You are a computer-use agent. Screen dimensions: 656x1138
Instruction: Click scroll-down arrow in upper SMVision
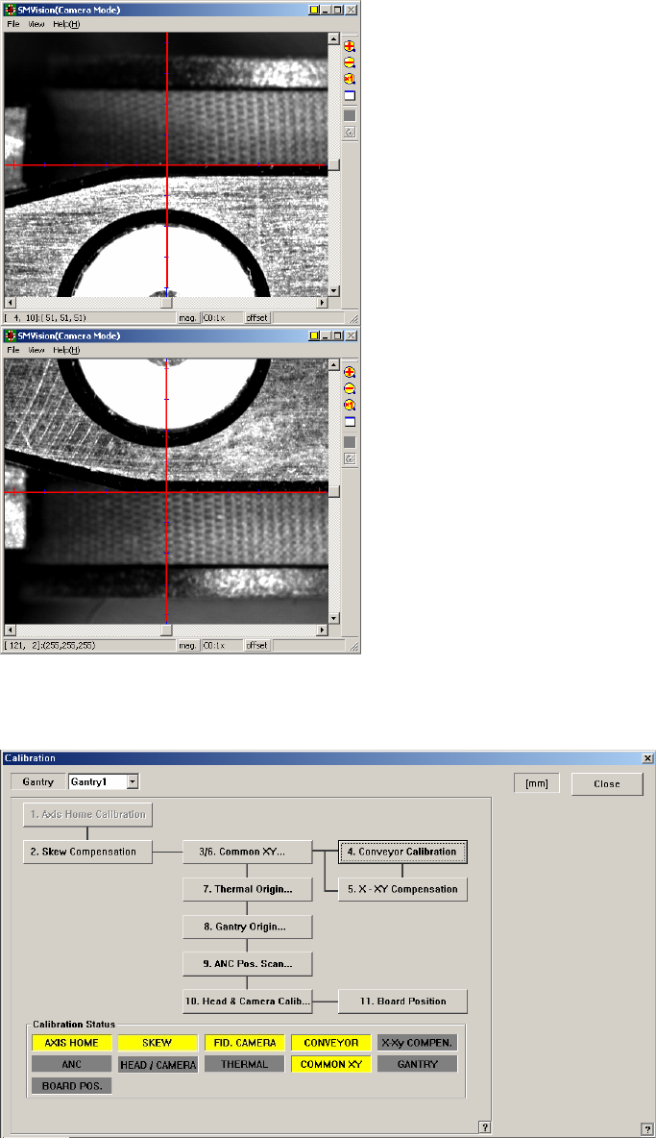pyautogui.click(x=334, y=291)
